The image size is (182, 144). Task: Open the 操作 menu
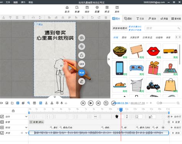23,2
